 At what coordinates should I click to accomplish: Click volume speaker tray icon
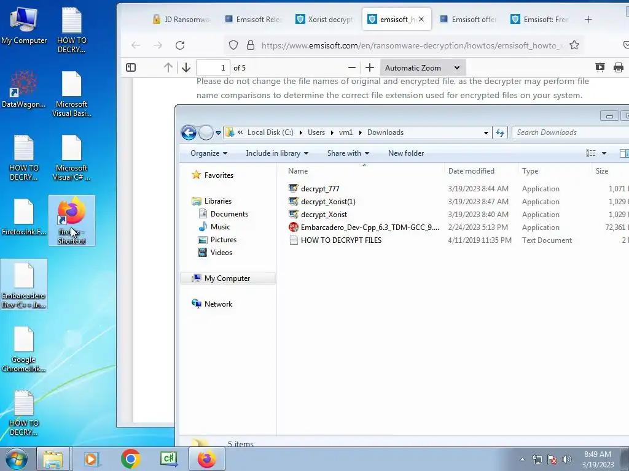point(566,459)
